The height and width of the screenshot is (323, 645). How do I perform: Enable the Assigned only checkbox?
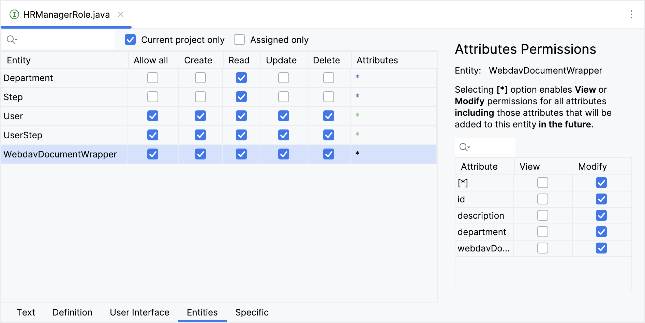pyautogui.click(x=239, y=40)
